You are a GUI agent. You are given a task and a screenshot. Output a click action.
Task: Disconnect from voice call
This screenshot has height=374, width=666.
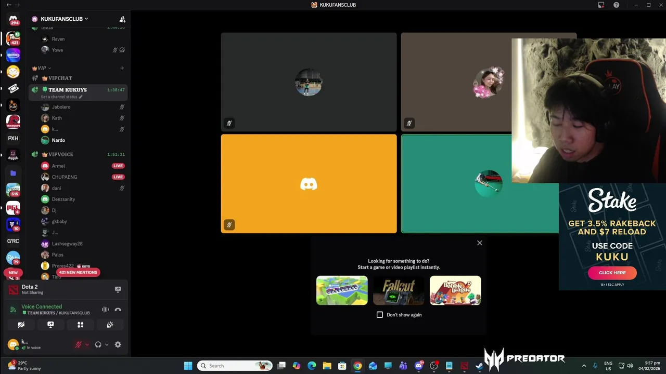(118, 310)
